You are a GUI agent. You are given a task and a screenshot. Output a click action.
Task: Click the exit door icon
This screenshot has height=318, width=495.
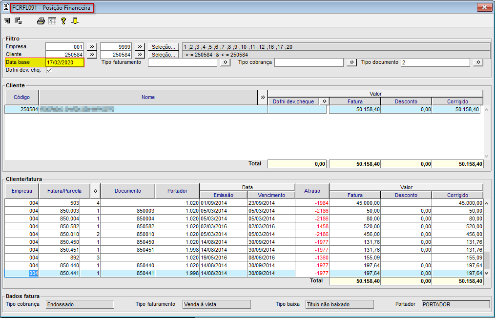(x=75, y=21)
